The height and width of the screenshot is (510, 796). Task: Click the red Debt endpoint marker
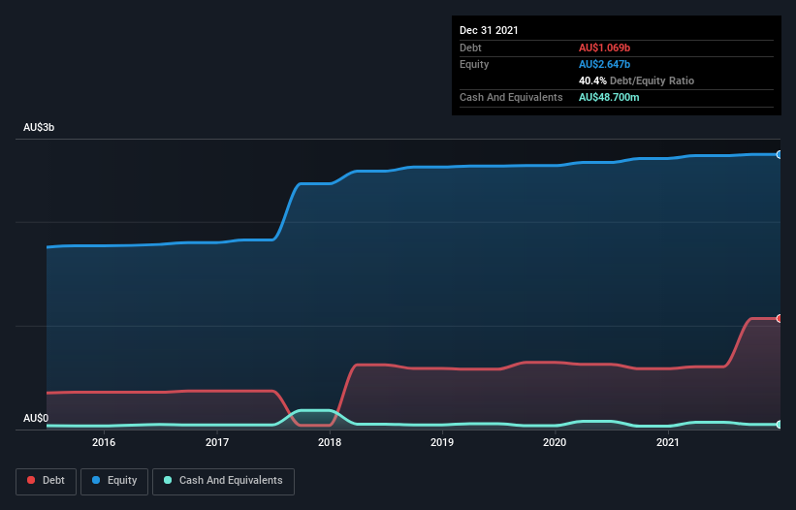(780, 319)
